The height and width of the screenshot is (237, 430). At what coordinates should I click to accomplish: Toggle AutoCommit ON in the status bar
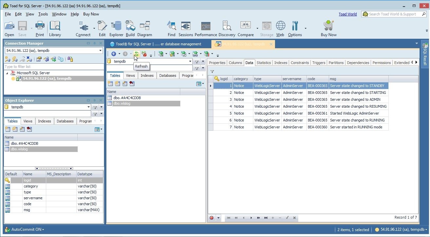point(25,229)
